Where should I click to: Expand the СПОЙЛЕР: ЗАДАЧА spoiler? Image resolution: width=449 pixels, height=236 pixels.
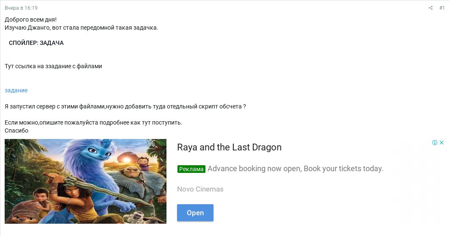coord(36,43)
